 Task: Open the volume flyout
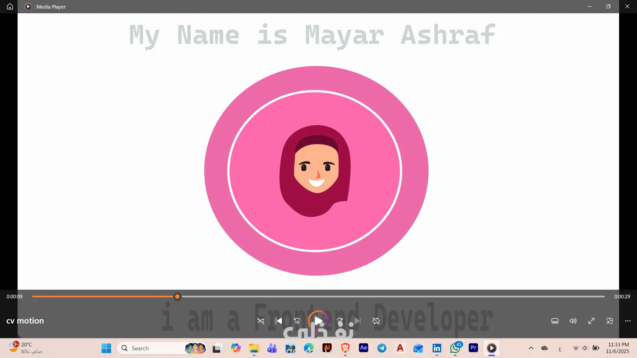coord(573,321)
